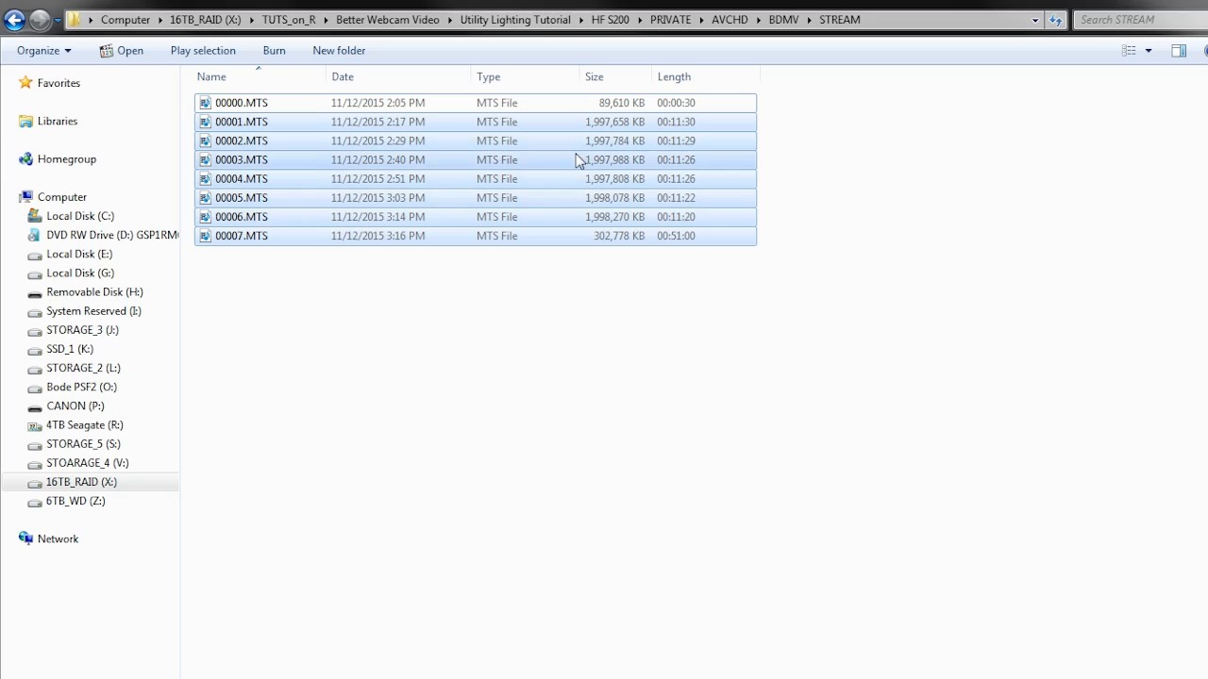Open the Organize dropdown menu
This screenshot has height=679, width=1208.
(x=43, y=51)
